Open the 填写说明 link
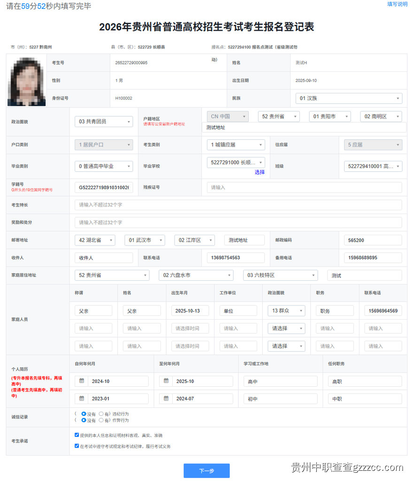The height and width of the screenshot is (483, 413). tap(397, 4)
